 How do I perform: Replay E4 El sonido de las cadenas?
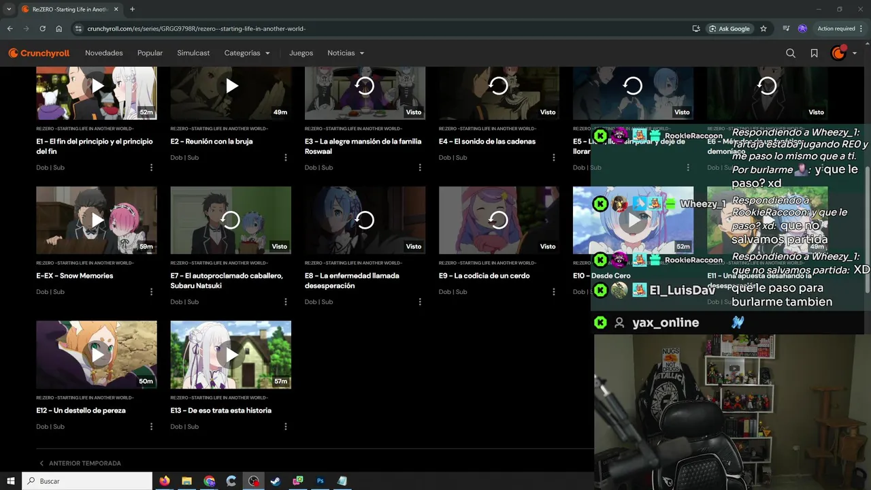tap(499, 93)
